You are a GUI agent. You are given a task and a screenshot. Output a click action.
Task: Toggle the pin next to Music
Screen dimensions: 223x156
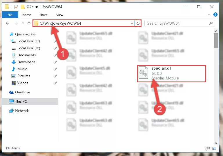55,69
